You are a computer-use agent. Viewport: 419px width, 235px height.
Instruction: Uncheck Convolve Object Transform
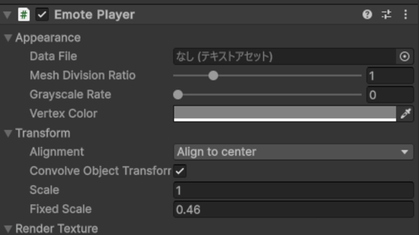[179, 170]
